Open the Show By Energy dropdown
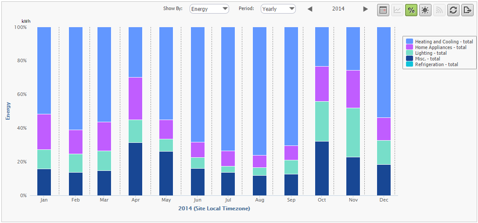 click(209, 9)
